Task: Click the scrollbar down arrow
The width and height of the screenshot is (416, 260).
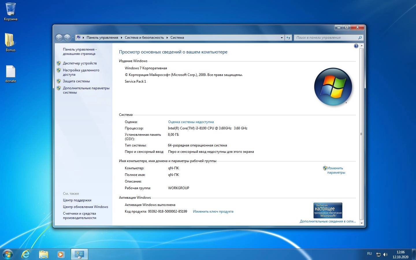Action: pos(361,223)
